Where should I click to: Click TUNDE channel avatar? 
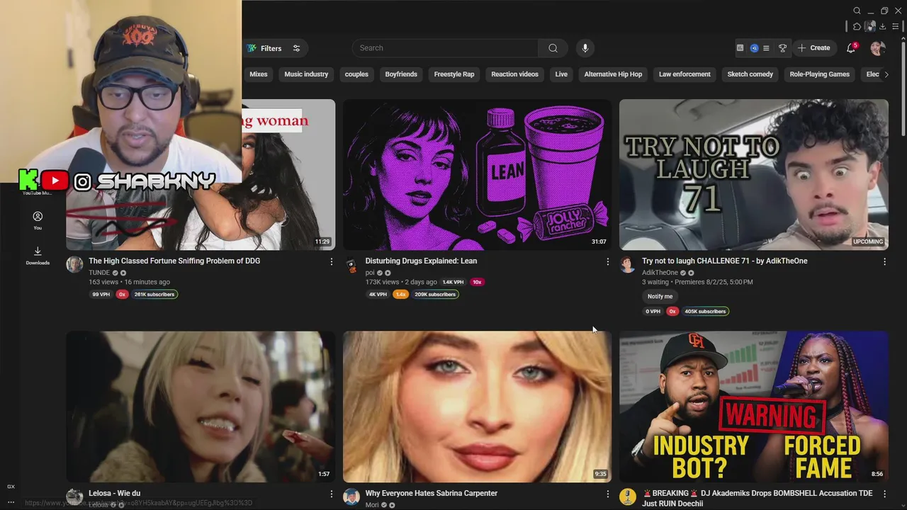pos(74,264)
